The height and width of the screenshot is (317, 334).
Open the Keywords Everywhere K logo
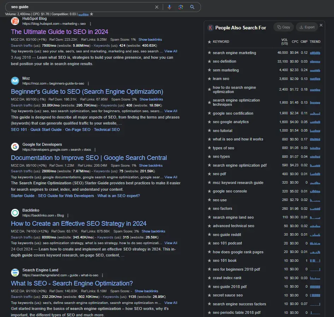click(210, 28)
